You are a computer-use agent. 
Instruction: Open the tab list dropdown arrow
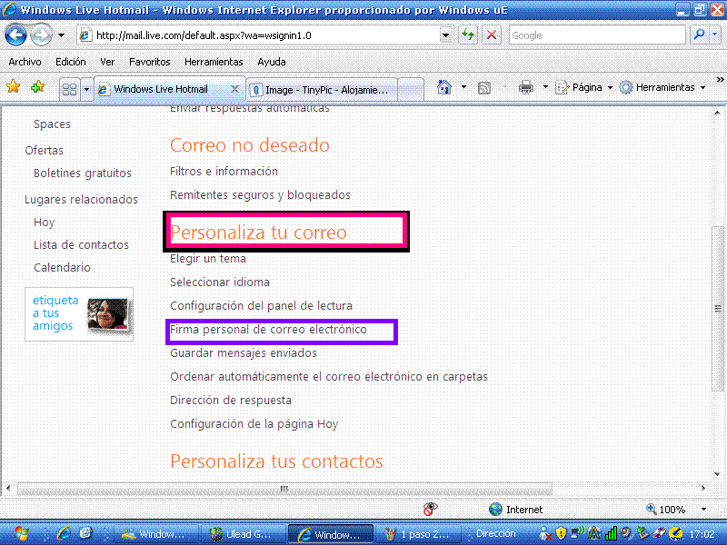pos(86,88)
